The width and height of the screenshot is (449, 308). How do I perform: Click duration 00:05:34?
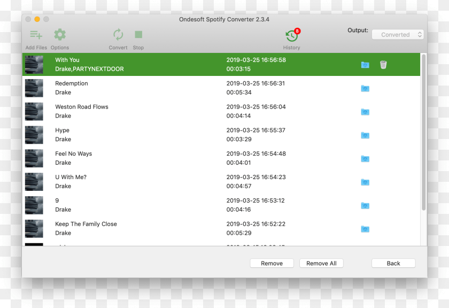(x=239, y=93)
